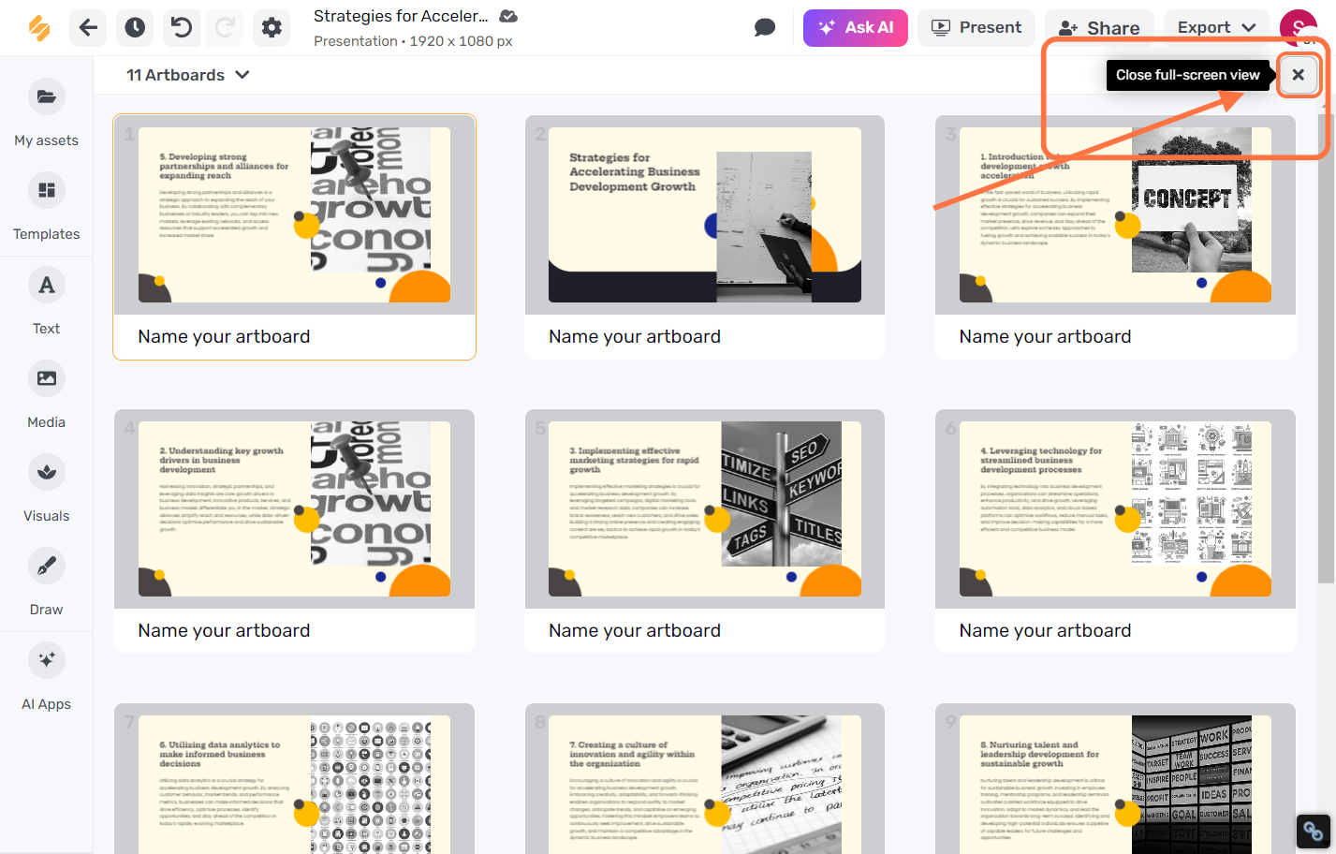Image resolution: width=1336 pixels, height=854 pixels.
Task: Select artboard 3 Introduction slide thumbnail
Action: (1115, 214)
